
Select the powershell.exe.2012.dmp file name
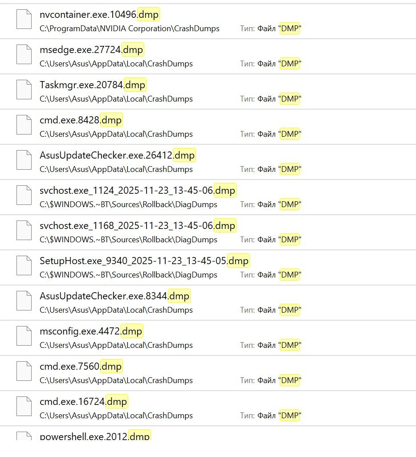[95, 436]
